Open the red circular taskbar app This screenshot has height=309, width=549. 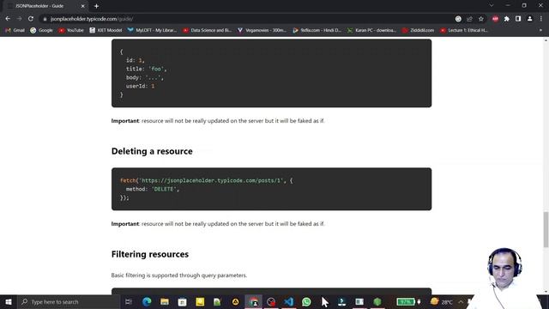tap(271, 301)
